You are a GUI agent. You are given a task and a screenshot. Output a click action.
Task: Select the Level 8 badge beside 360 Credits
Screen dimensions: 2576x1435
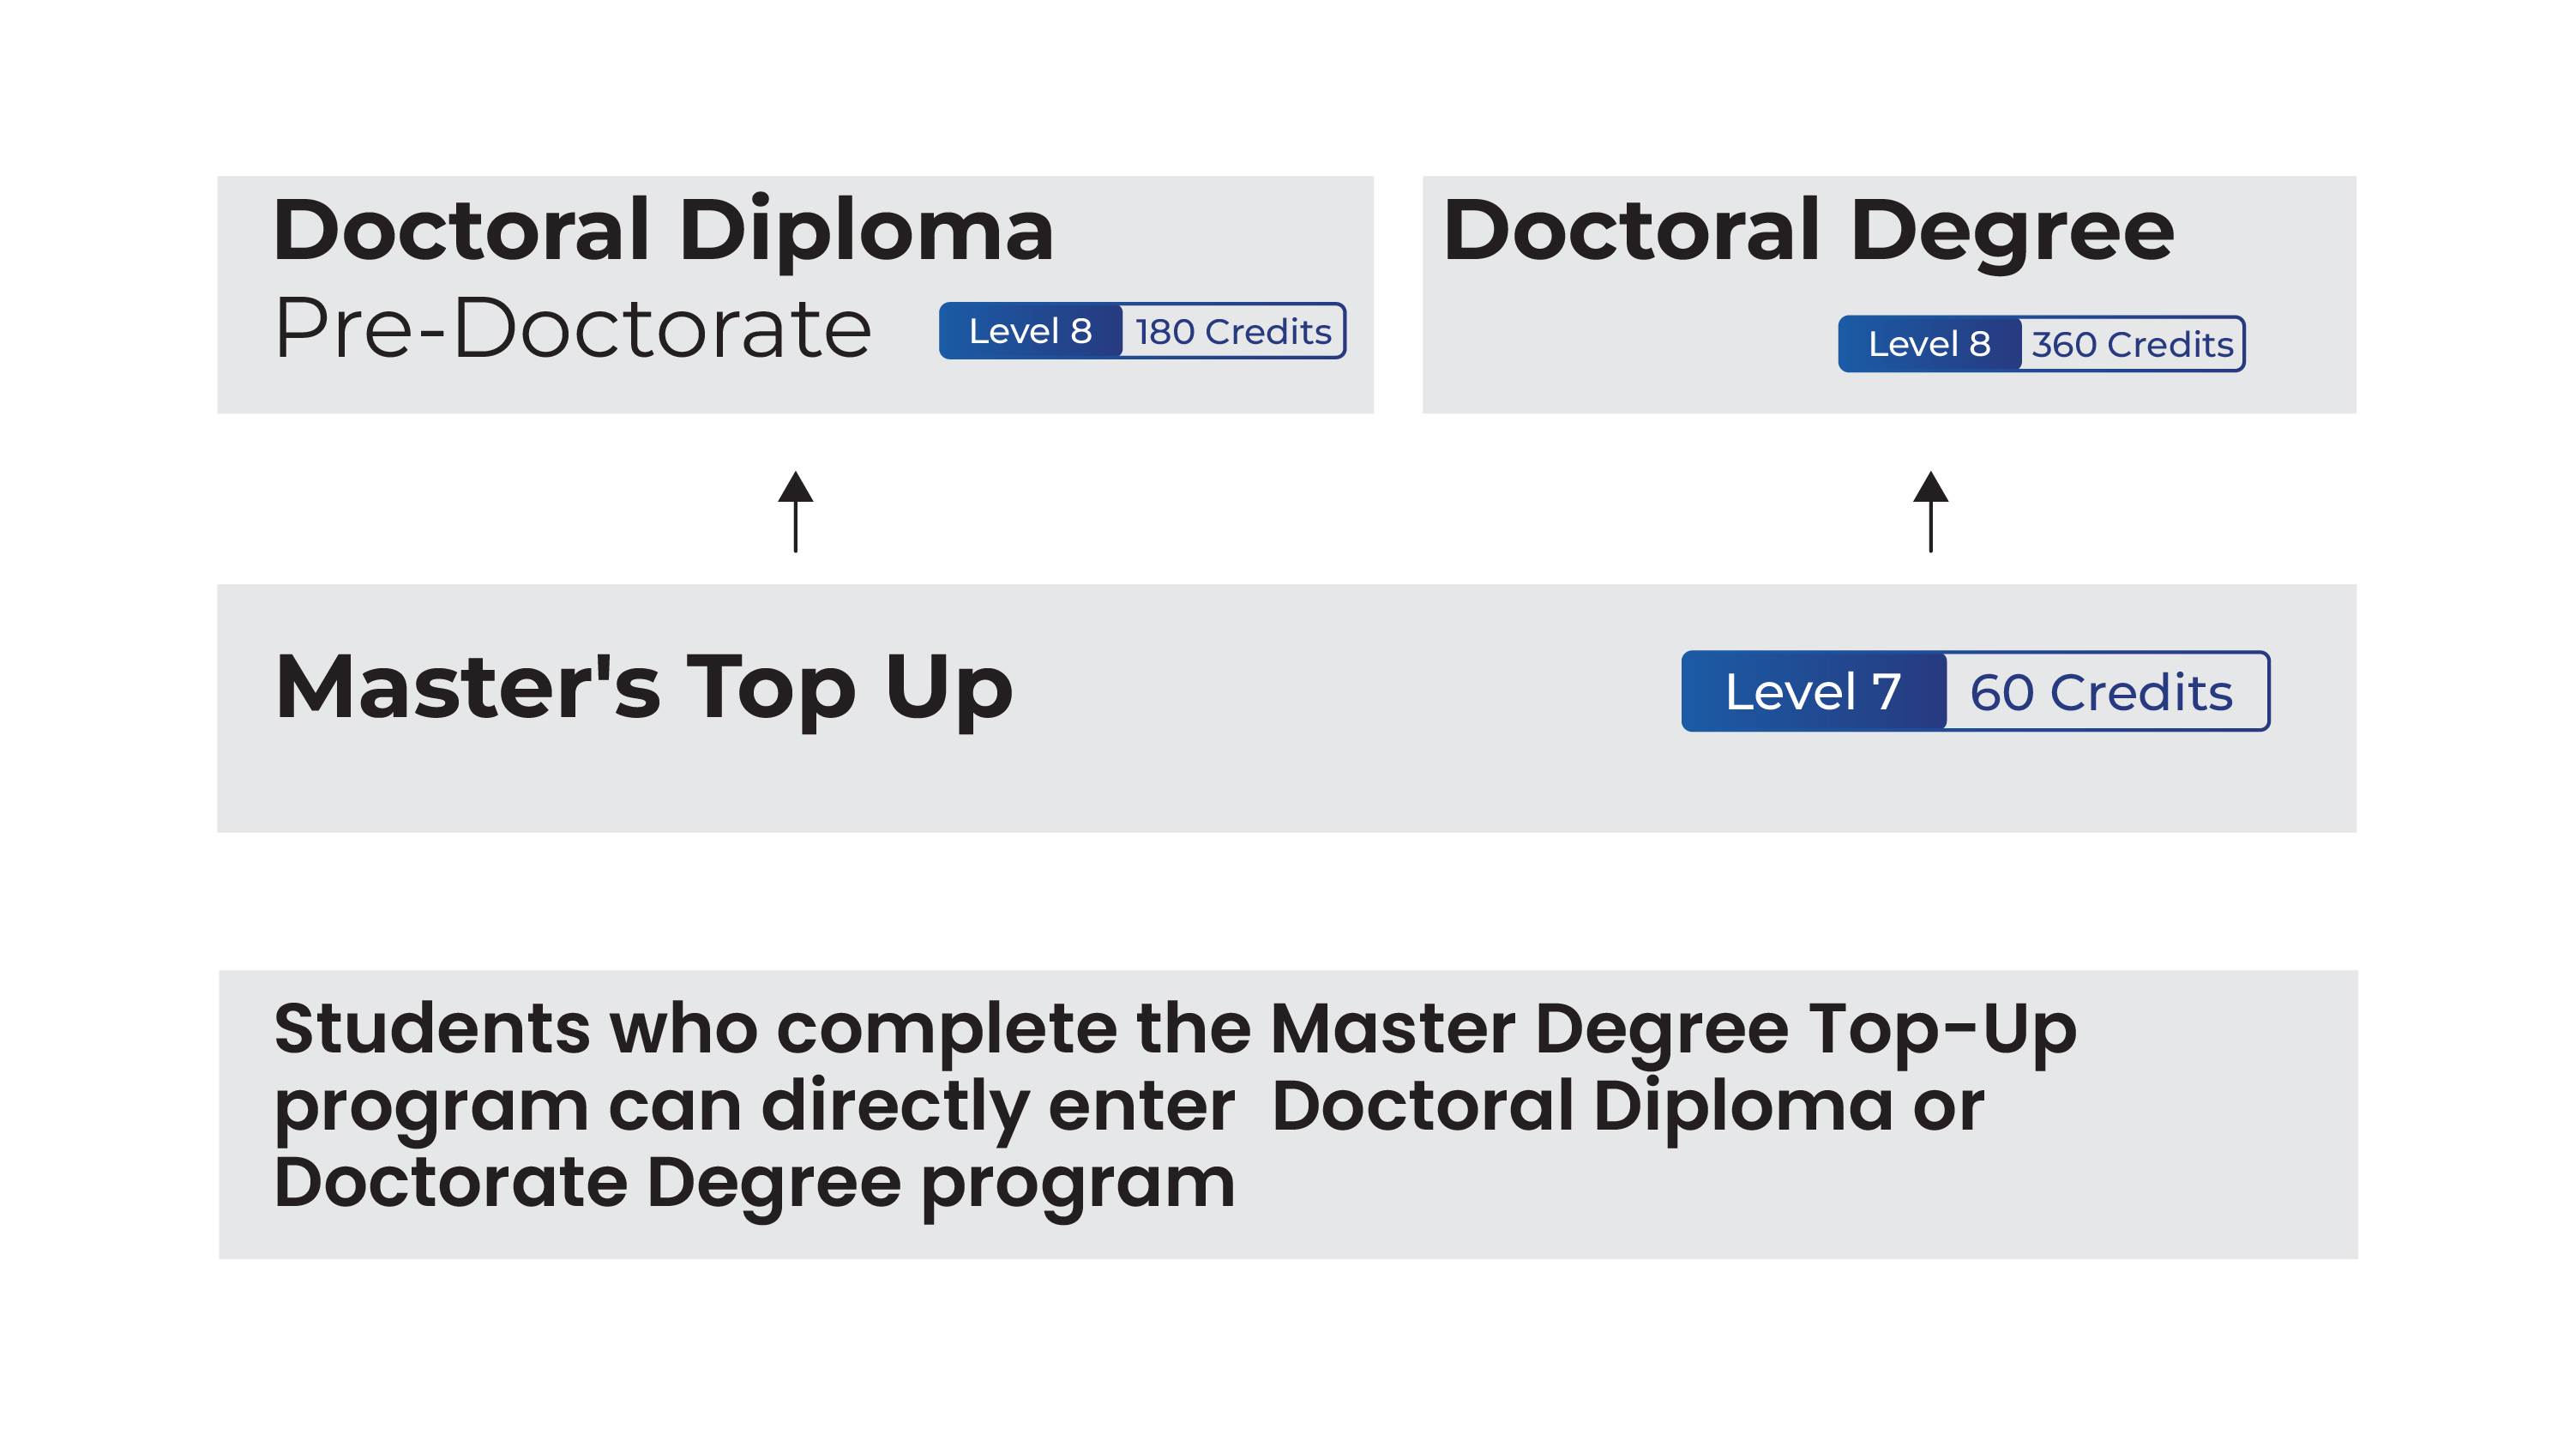click(x=1929, y=344)
